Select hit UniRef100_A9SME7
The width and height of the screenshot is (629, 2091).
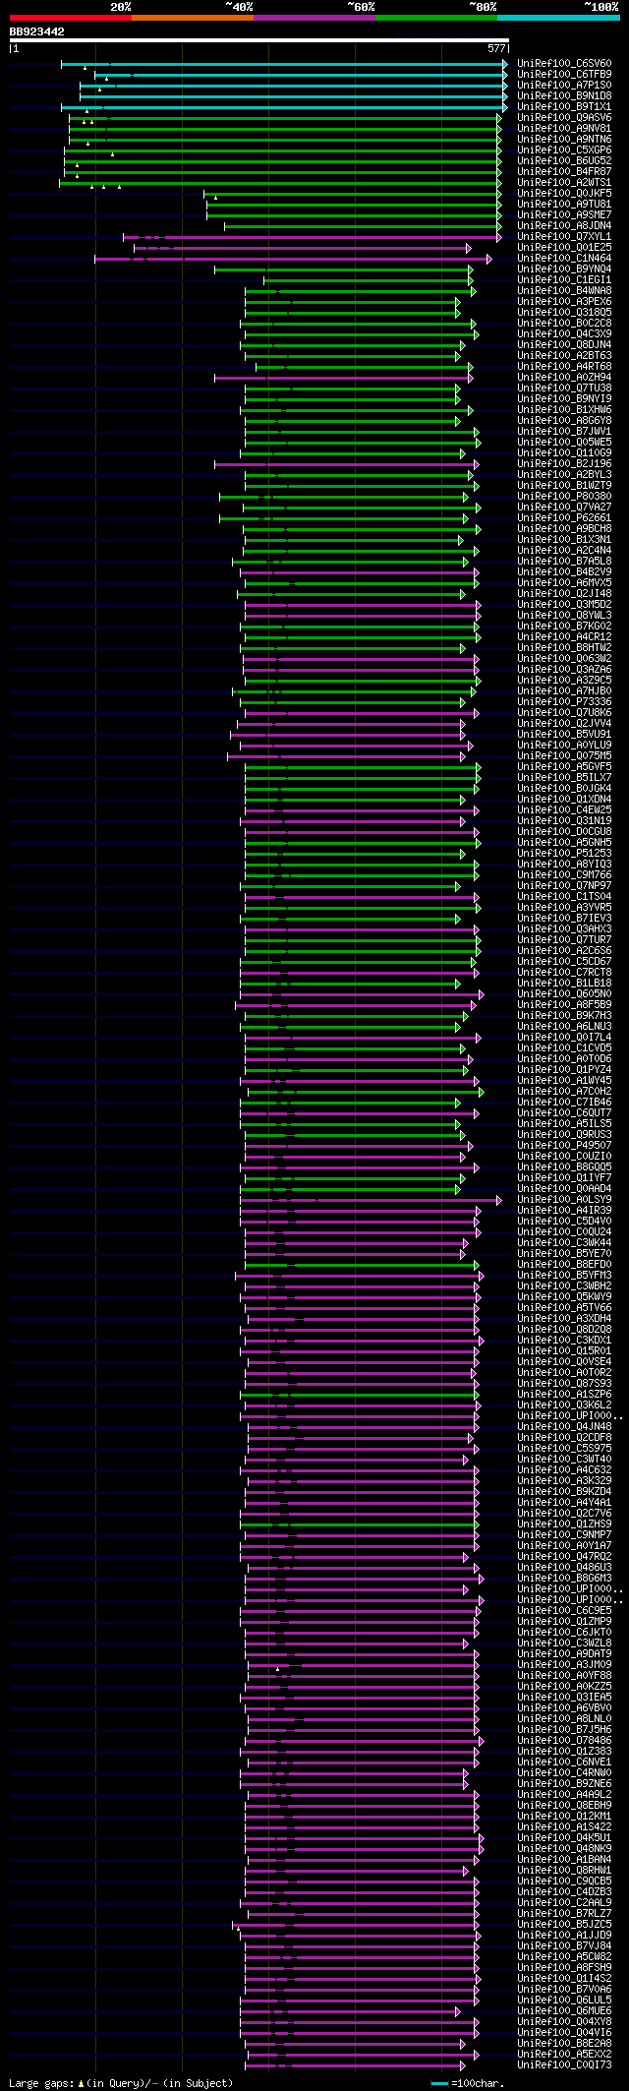pyautogui.click(x=564, y=215)
